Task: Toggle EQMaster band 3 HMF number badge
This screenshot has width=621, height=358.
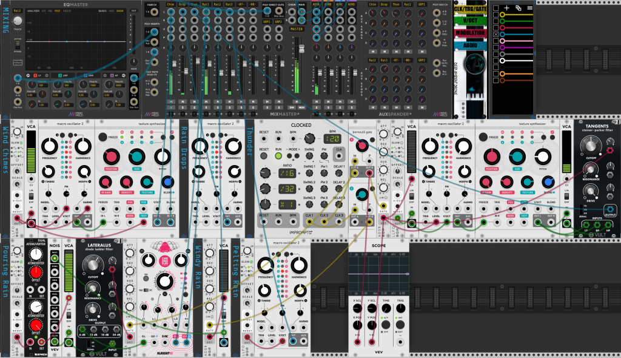Action: tap(86, 75)
